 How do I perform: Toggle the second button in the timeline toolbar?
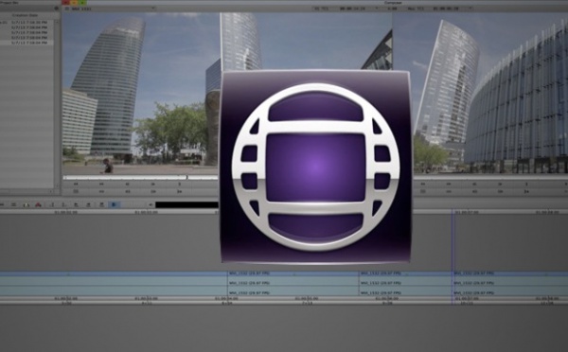pyautogui.click(x=14, y=205)
